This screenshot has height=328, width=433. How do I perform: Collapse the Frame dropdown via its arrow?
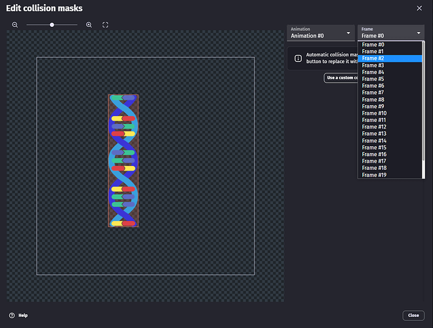[x=419, y=33]
